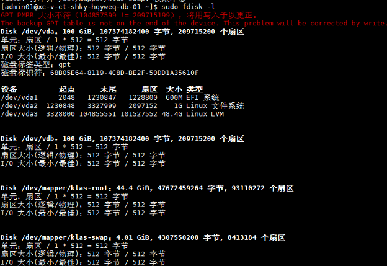Click the disk identifier GUID 68B05E64 line
This screenshot has width=387, height=266.
(100, 73)
